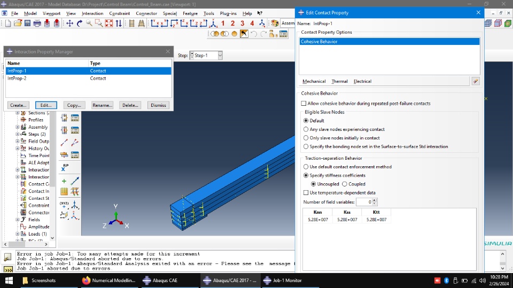Viewport: 513px width, 288px height.
Task: Select the Pan View tool
Action: tap(69, 23)
